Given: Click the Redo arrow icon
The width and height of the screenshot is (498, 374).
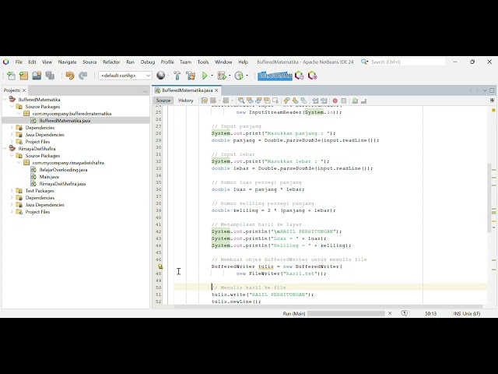Looking at the screenshot, I should coord(83,76).
